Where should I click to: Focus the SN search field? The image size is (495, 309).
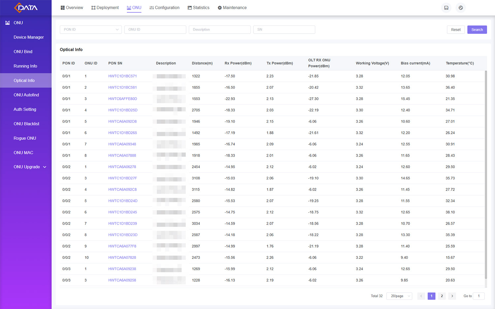[284, 30]
